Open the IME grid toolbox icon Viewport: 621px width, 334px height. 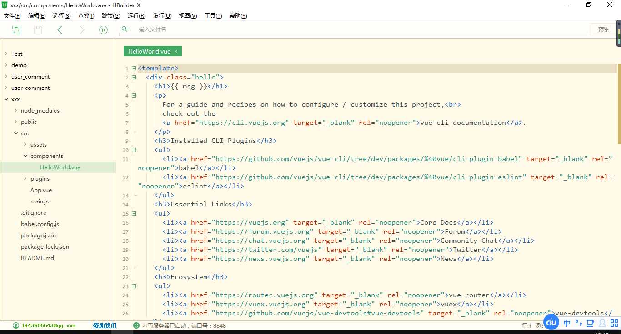point(614,323)
